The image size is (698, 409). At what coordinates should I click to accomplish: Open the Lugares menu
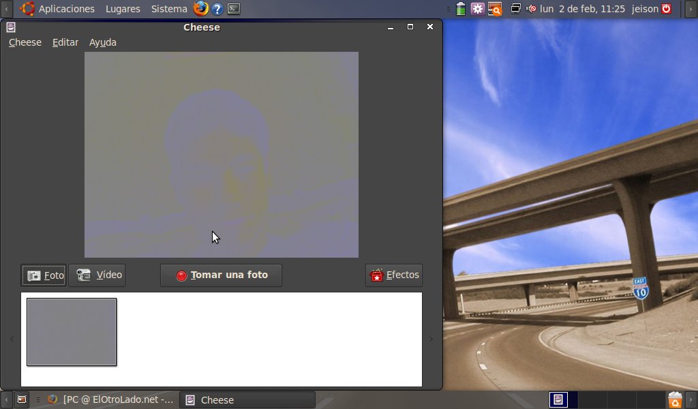click(x=123, y=9)
